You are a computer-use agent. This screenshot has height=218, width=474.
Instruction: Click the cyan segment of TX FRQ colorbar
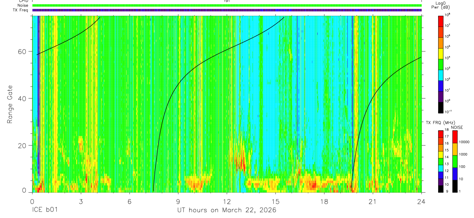pos(440,168)
